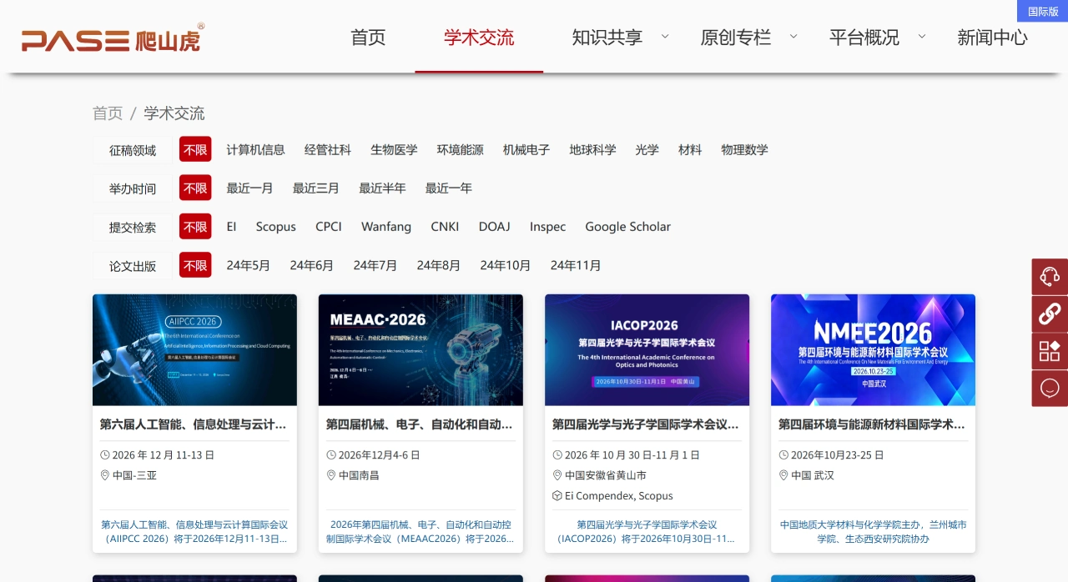Select 不限 for 论文出版 filter
This screenshot has width=1068, height=582.
195,265
